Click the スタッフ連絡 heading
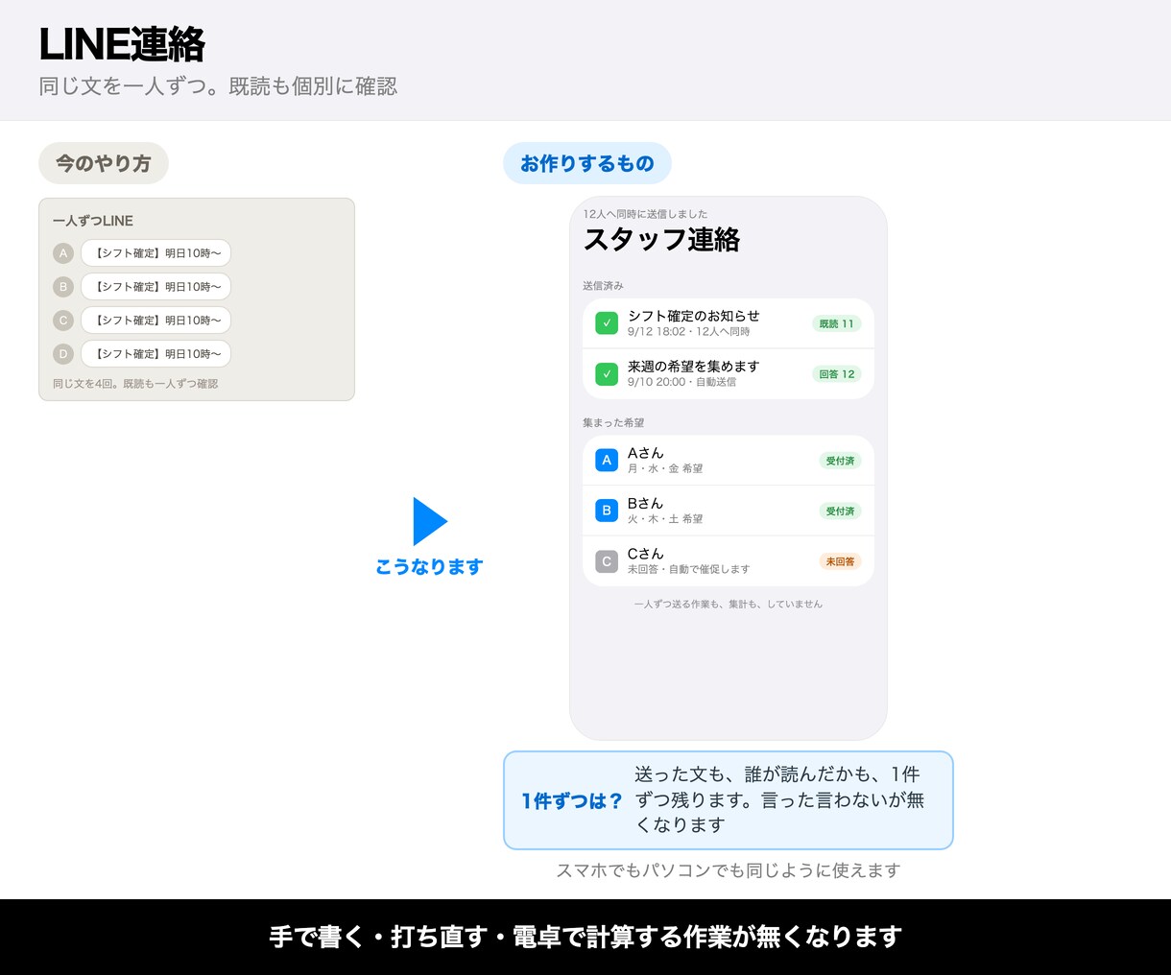Screen dimensions: 1171x975 click(x=662, y=239)
